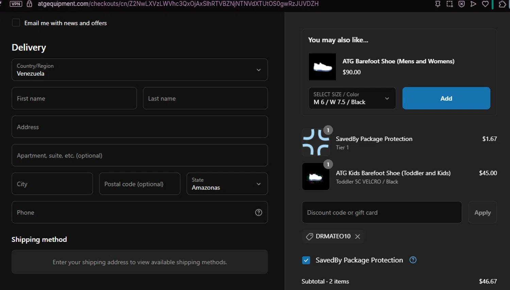Image resolution: width=510 pixels, height=290 pixels.
Task: Click the $45.00 kids shoe price
Action: coord(488,173)
